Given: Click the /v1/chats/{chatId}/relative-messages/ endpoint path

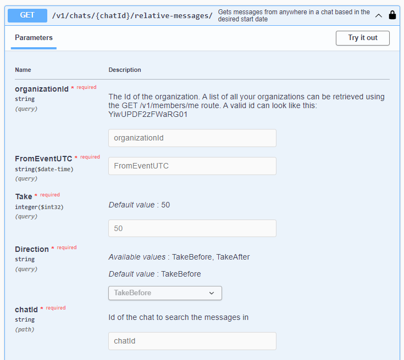Looking at the screenshot, I should point(132,15).
